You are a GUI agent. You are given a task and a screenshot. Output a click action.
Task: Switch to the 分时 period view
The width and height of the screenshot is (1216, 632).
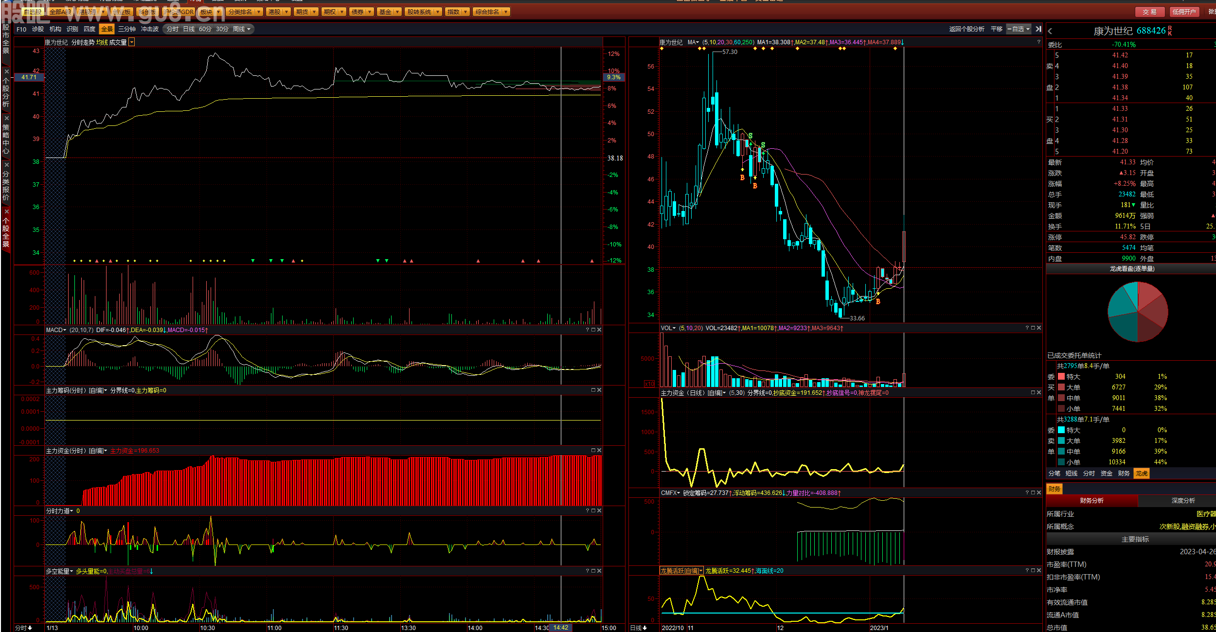pos(173,29)
